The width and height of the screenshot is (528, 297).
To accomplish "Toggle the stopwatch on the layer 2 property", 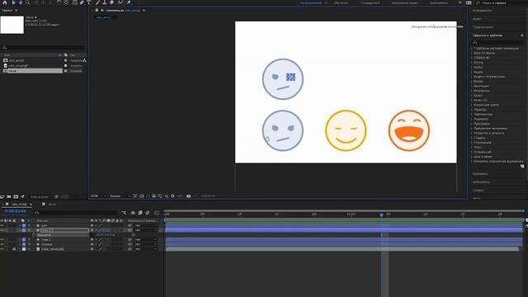I will tap(34, 235).
